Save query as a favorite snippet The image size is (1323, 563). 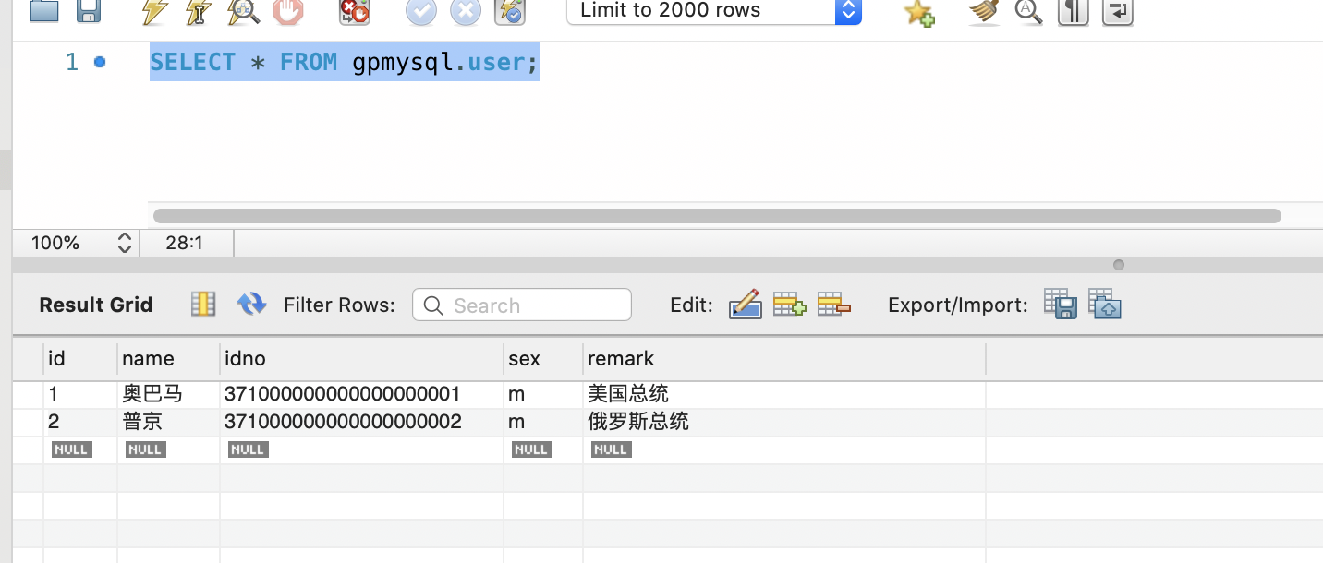pos(919,11)
